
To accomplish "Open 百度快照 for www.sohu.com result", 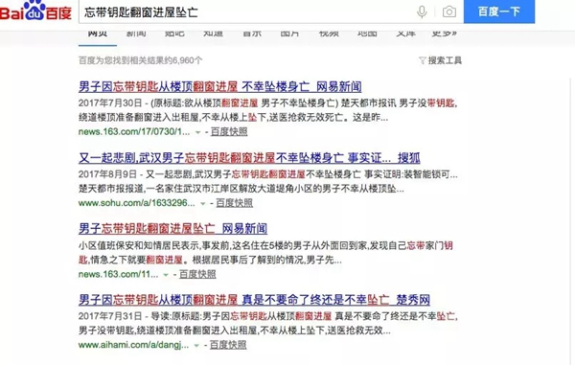I will coord(235,203).
